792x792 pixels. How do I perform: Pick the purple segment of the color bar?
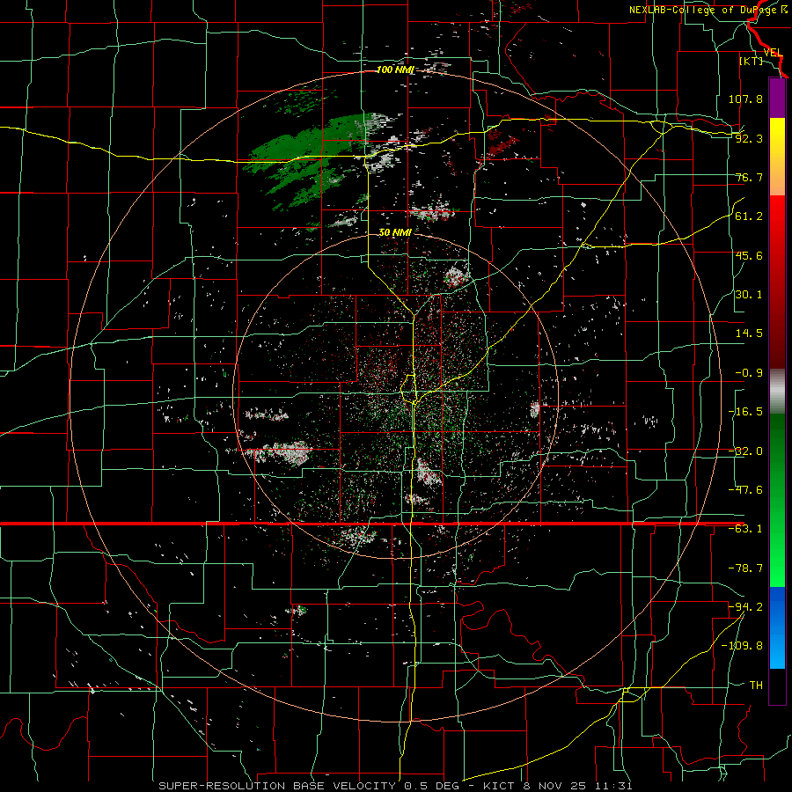click(777, 98)
